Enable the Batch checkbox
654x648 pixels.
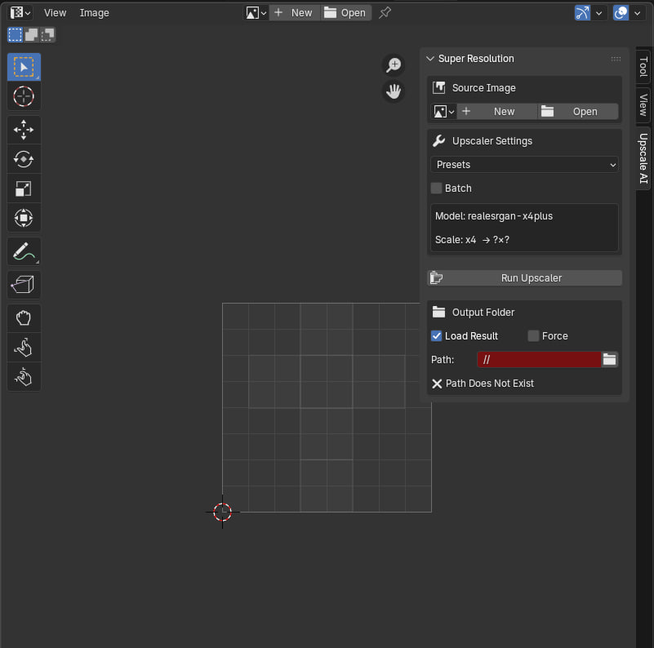pyautogui.click(x=436, y=188)
